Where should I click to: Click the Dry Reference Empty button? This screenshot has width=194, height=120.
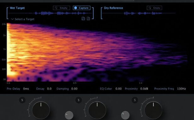pyautogui.click(x=154, y=8)
